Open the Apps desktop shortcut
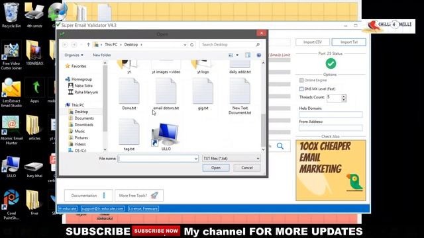The height and width of the screenshot is (238, 424). (34, 91)
